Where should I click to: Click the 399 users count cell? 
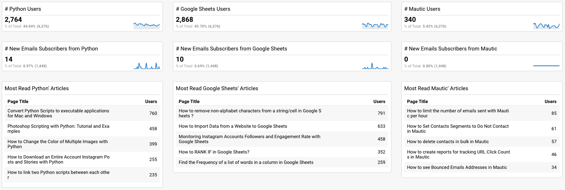click(x=153, y=144)
